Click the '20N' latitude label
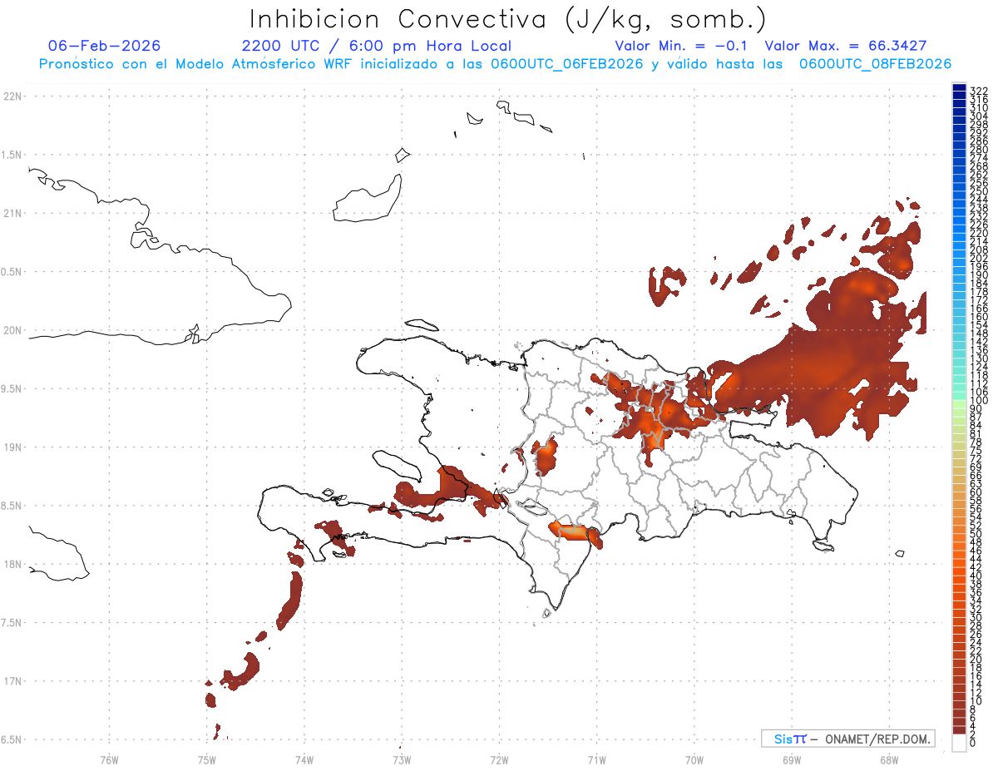The width and height of the screenshot is (998, 771). click(12, 330)
